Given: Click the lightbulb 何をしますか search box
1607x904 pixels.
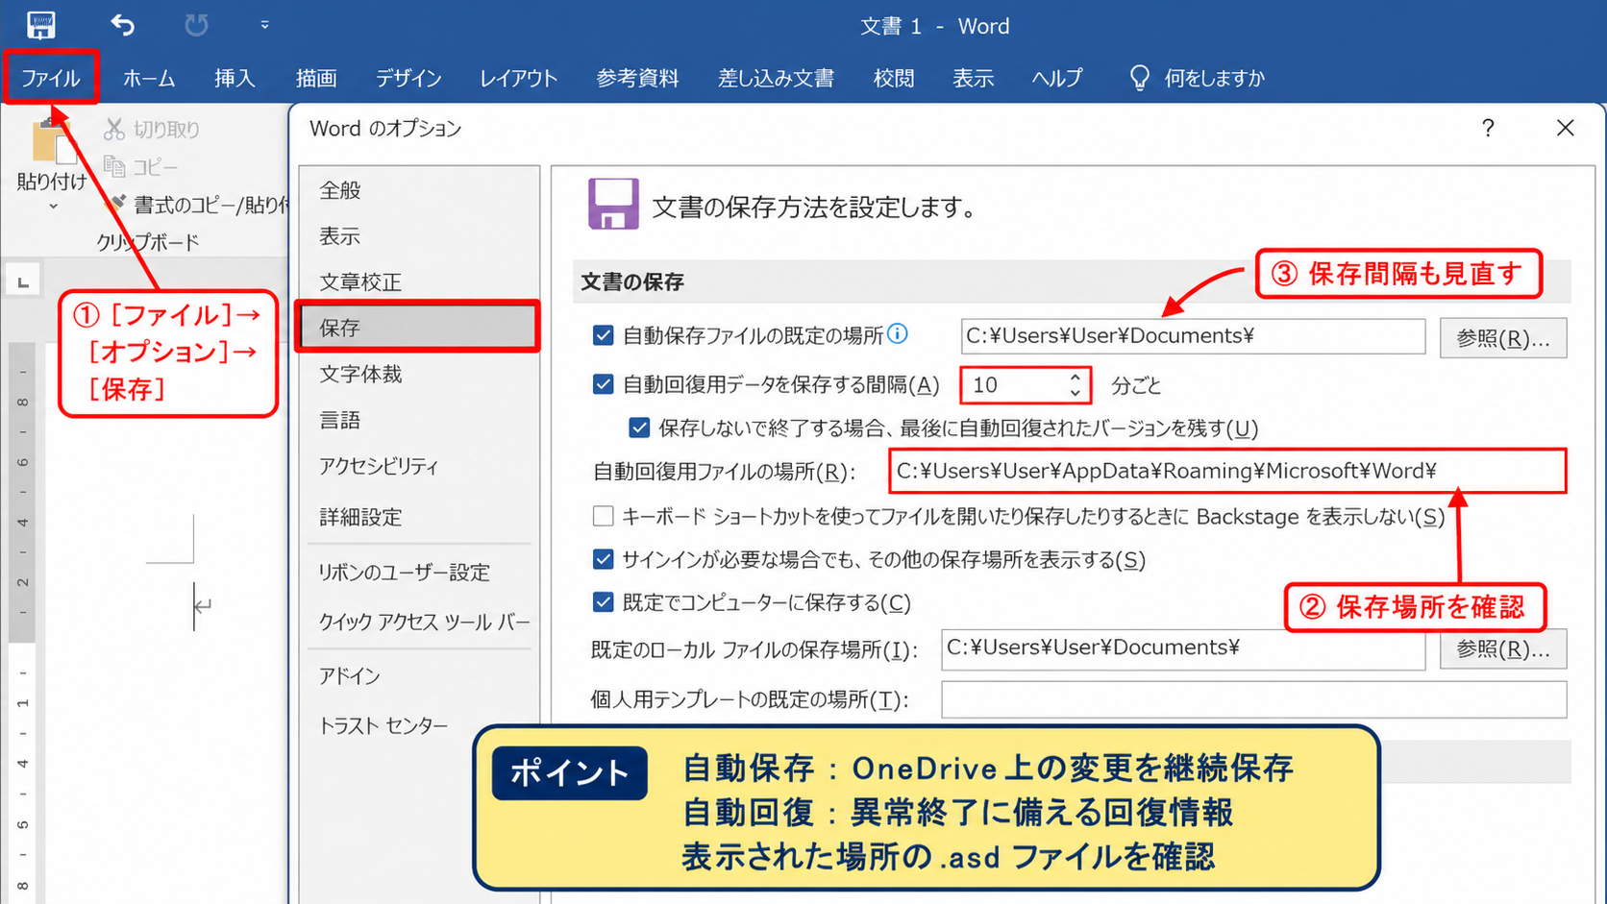Looking at the screenshot, I should point(1198,78).
